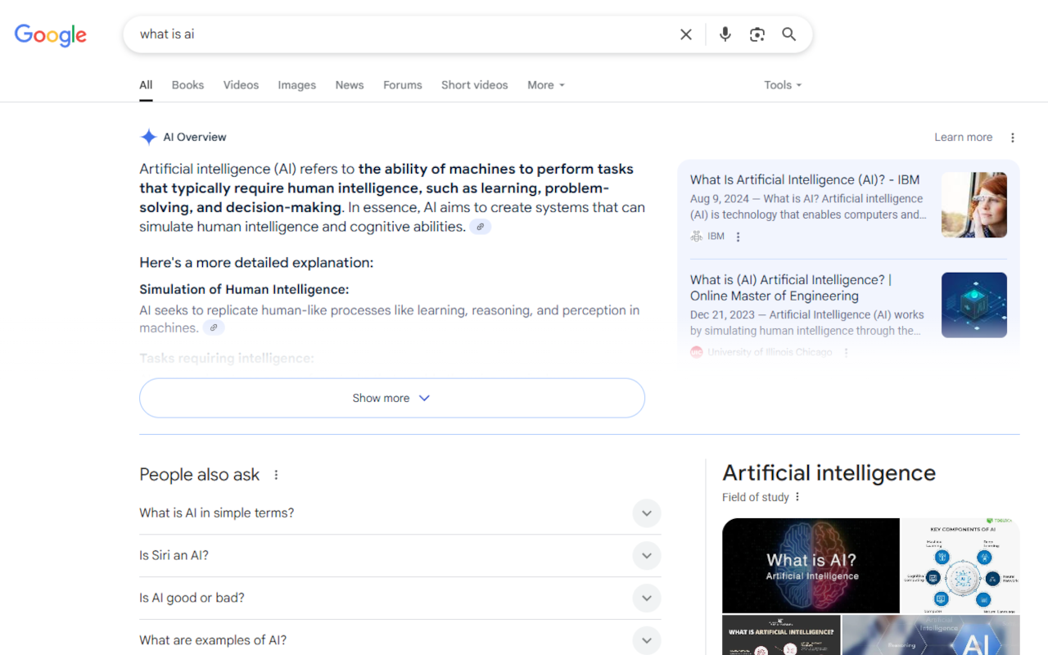Click the Show more button

pyautogui.click(x=391, y=397)
